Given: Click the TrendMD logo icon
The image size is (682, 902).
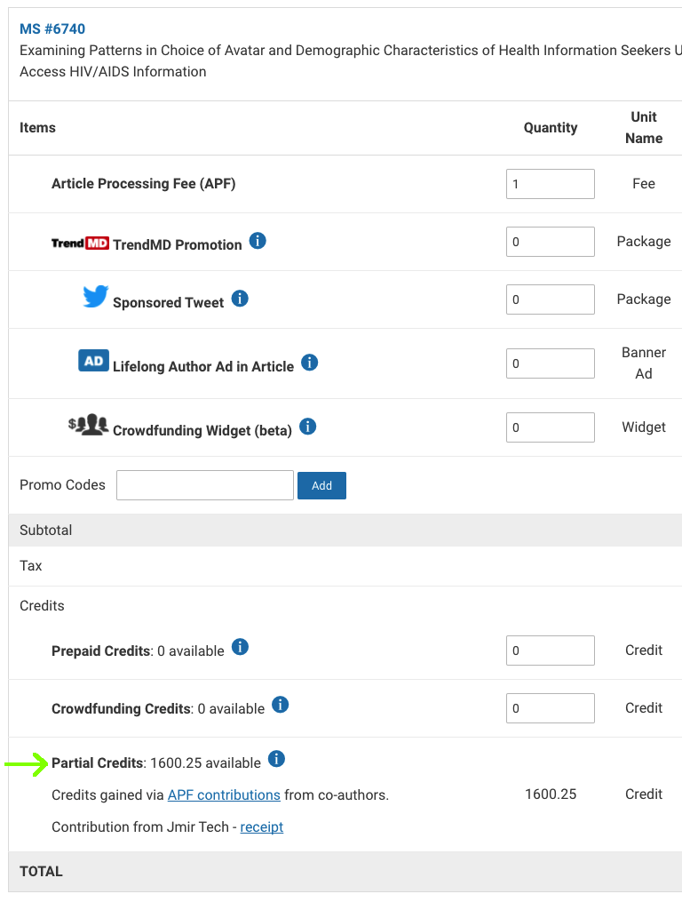Looking at the screenshot, I should [x=80, y=243].
